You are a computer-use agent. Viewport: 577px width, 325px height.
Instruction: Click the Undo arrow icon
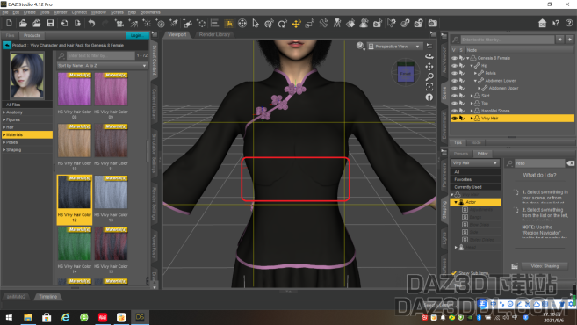click(91, 24)
